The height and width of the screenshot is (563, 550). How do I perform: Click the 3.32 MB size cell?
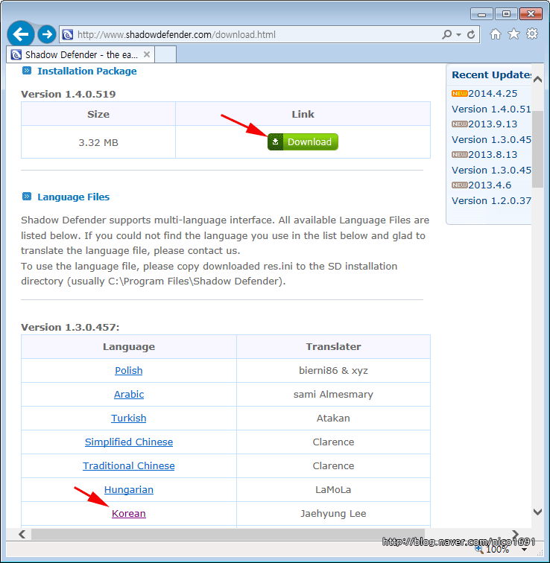98,142
